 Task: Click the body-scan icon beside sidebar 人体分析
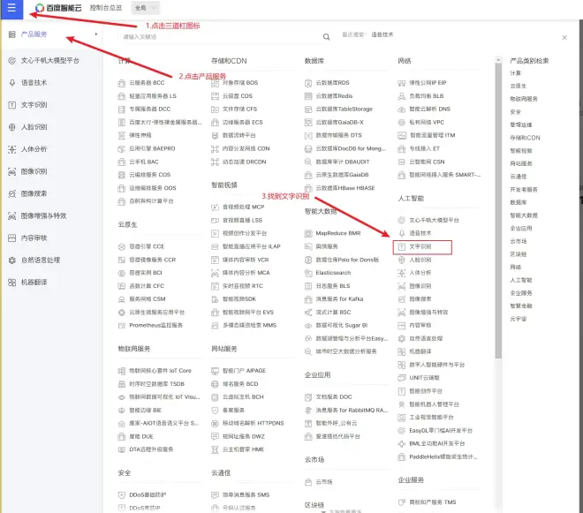coord(11,149)
